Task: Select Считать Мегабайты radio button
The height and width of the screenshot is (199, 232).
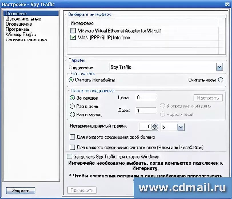Action: point(71,80)
